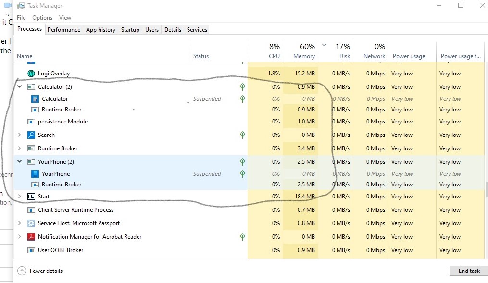Image resolution: width=488 pixels, height=283 pixels.
Task: Click the User OOBE Broker icon
Action: (31, 250)
